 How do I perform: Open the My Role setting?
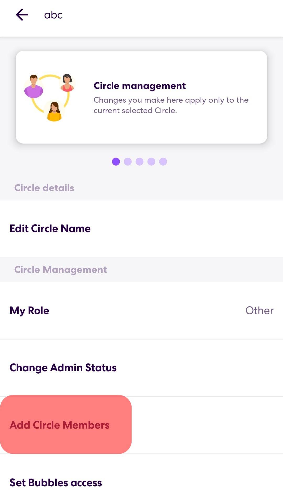click(30, 310)
